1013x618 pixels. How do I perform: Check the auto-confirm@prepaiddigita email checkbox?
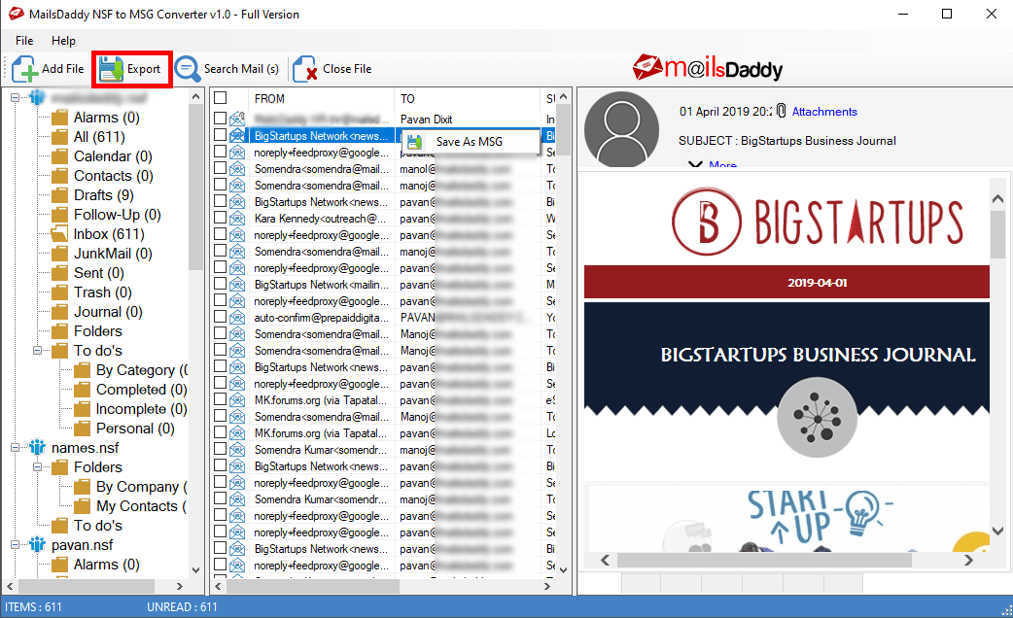coord(221,317)
